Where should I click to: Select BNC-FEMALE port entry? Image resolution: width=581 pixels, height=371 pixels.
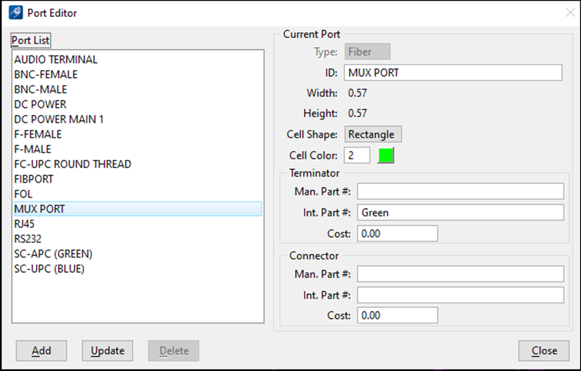[46, 74]
